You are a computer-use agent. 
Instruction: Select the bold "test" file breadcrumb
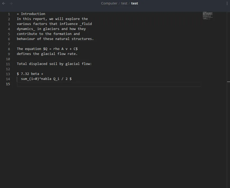coord(134,3)
